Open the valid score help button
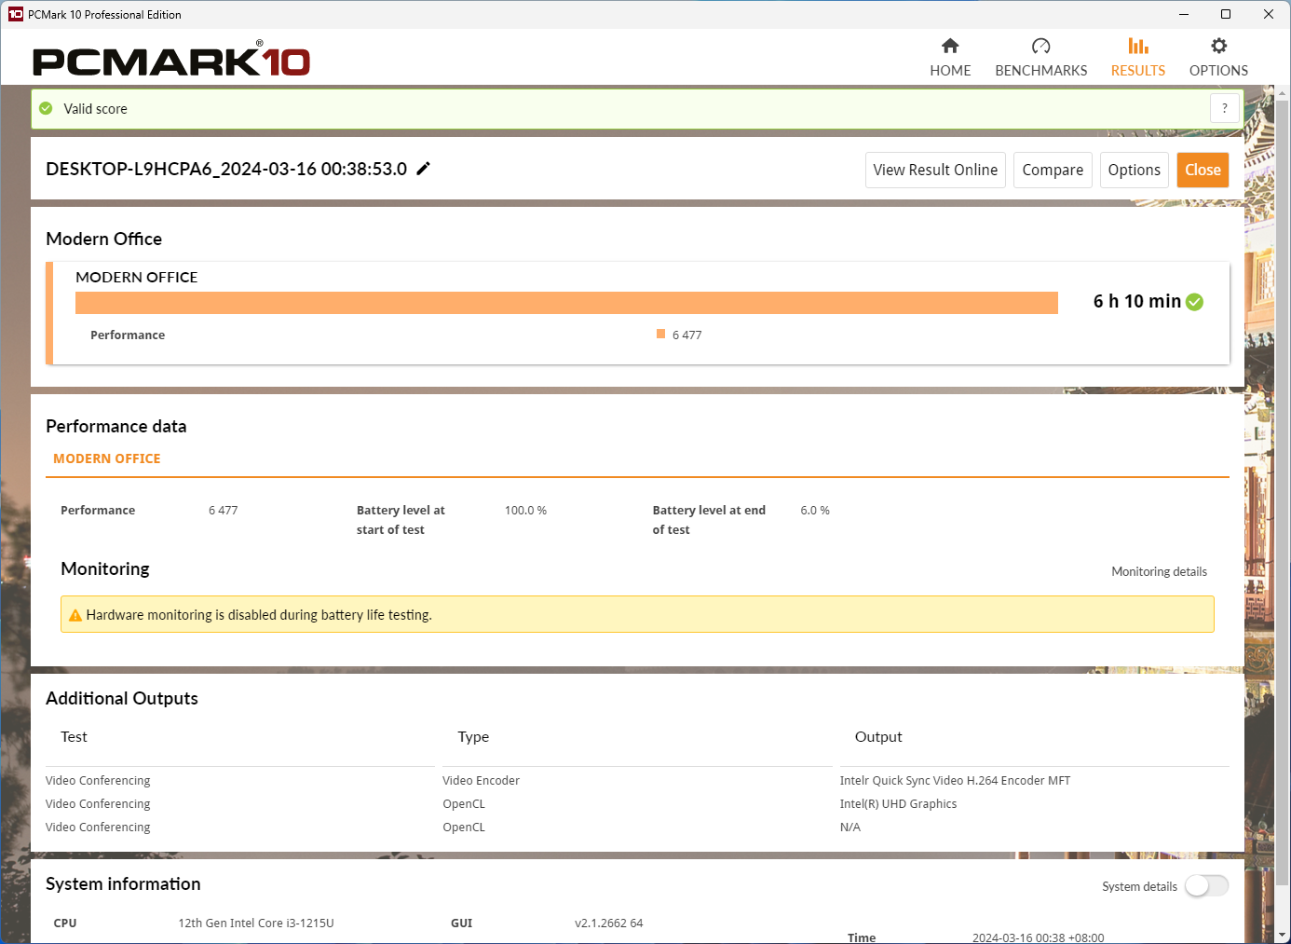 click(x=1225, y=108)
